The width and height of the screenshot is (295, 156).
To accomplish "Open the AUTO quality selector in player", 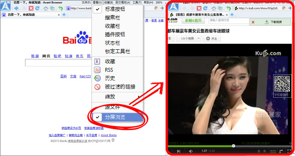I will point(273,151).
